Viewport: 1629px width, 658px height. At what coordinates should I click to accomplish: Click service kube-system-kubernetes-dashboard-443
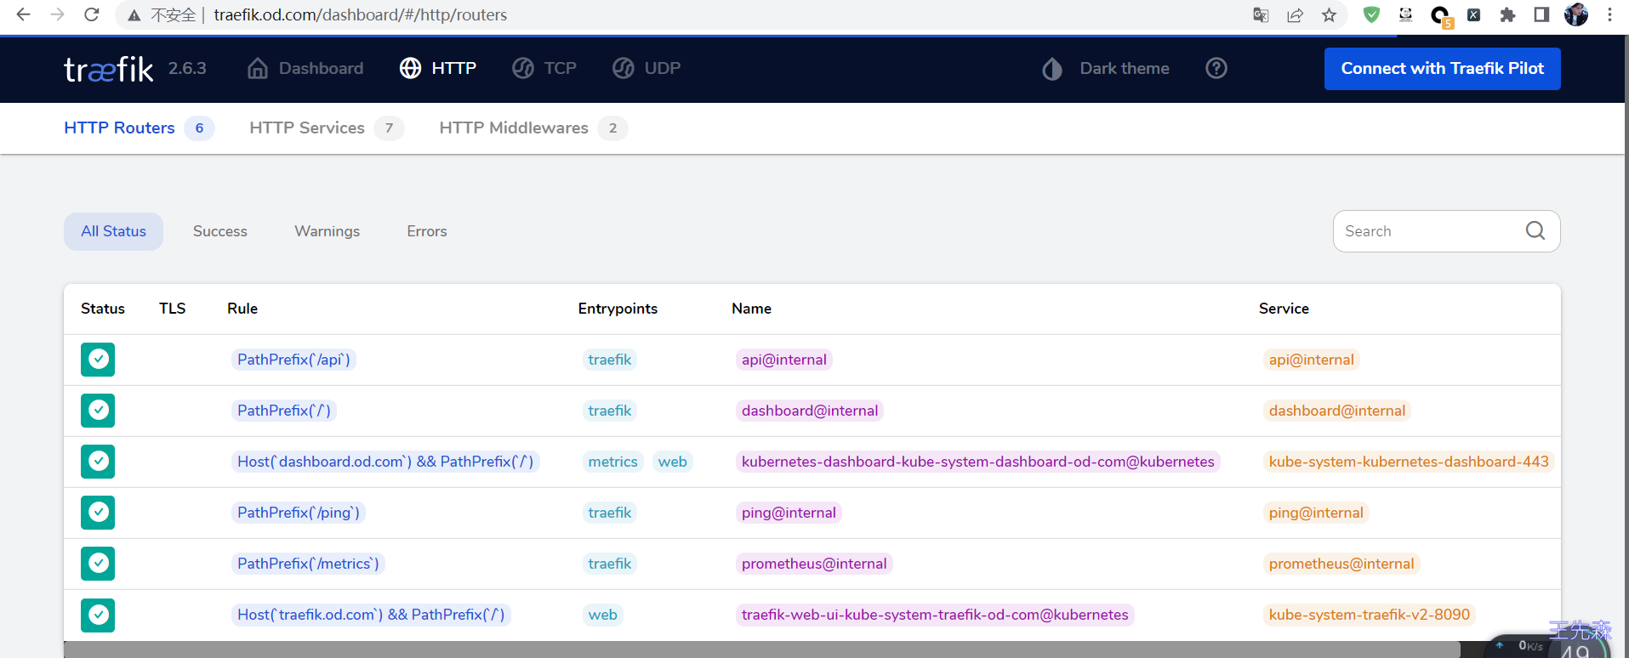click(1409, 462)
